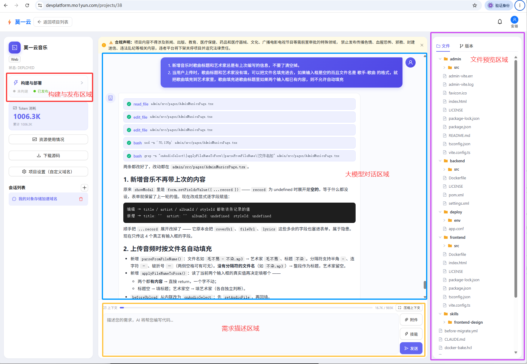Open app.conf file

click(456, 229)
